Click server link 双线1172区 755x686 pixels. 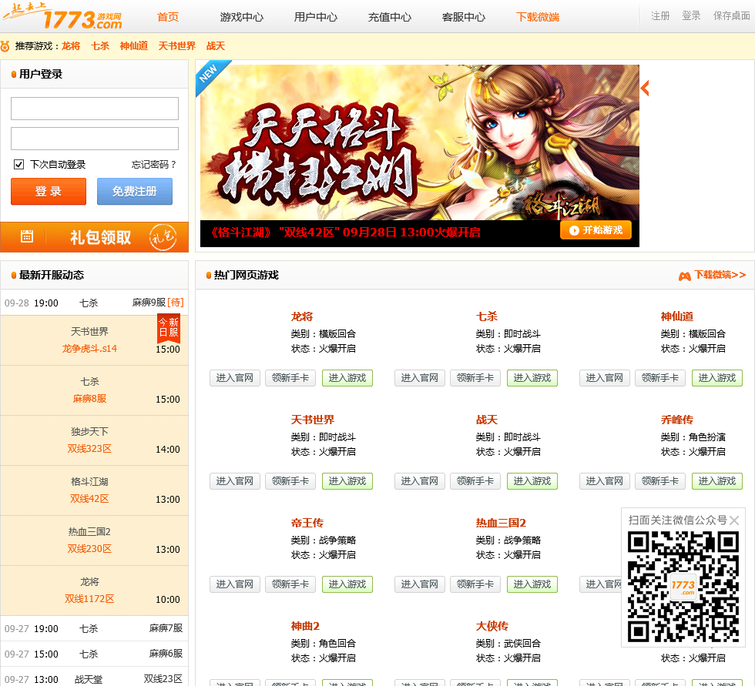coord(89,599)
